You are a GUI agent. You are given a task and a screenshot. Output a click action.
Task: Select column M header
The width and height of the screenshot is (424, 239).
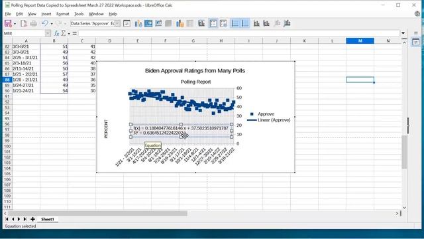(360, 40)
